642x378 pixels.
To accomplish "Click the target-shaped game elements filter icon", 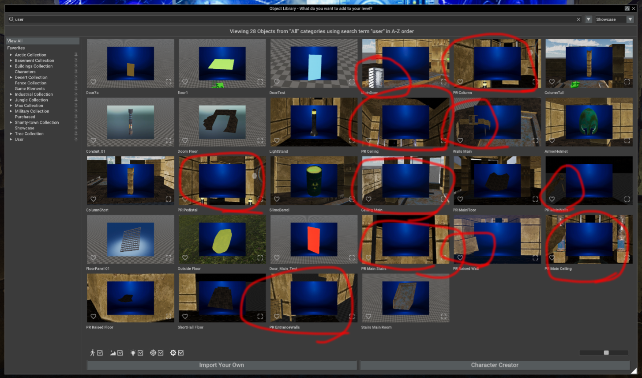I will point(152,352).
